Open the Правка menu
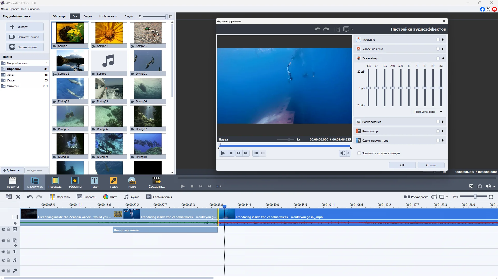The image size is (498, 280). 14,9
